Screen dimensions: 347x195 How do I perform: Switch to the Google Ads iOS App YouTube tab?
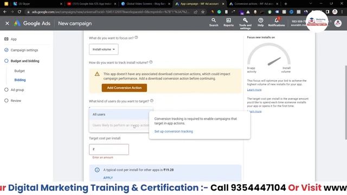(x=92, y=4)
